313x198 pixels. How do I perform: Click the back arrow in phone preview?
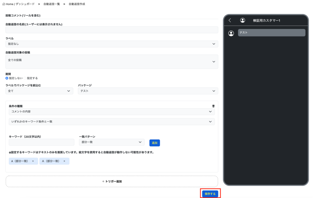click(230, 20)
